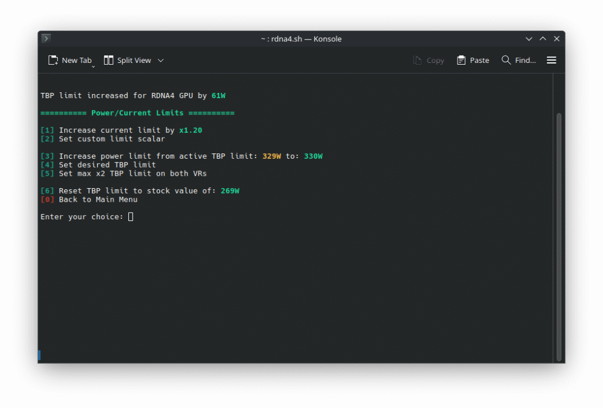Click the Copy toolbar button

coord(429,60)
